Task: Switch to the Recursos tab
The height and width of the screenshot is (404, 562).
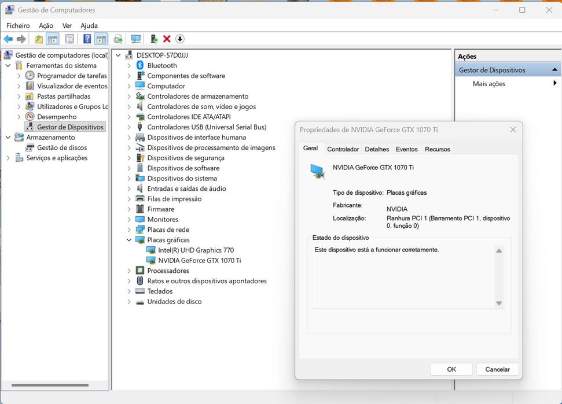Action: click(x=437, y=149)
